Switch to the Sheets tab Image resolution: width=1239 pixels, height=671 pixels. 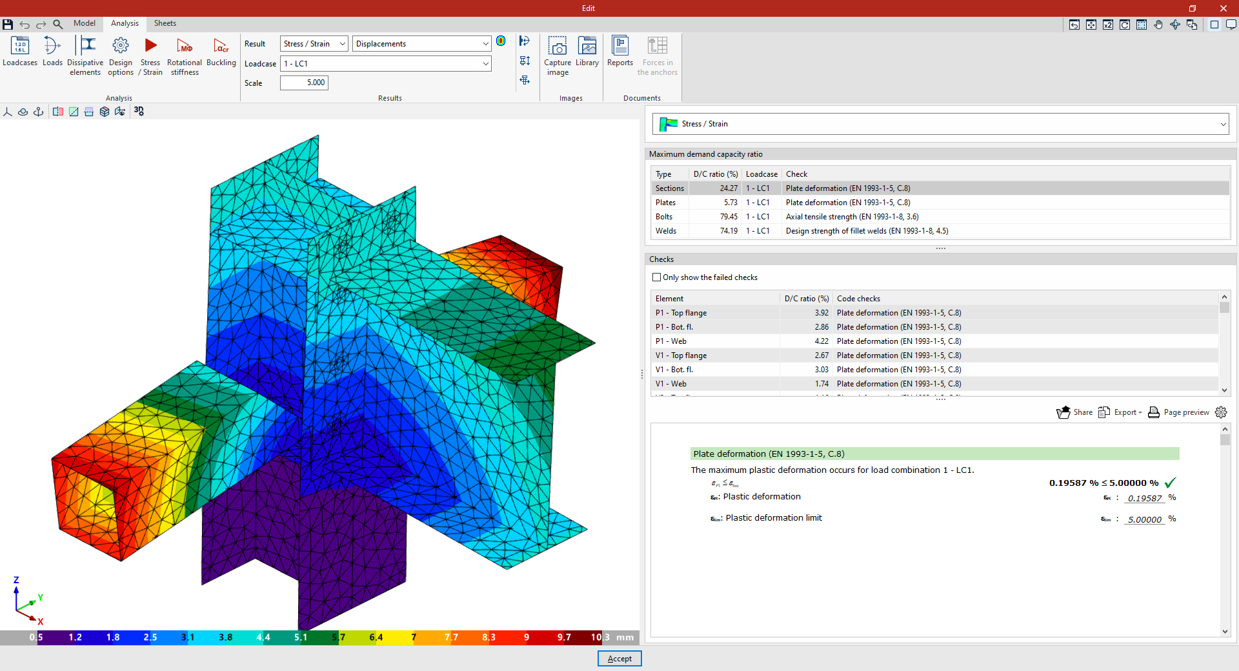pyautogui.click(x=165, y=23)
